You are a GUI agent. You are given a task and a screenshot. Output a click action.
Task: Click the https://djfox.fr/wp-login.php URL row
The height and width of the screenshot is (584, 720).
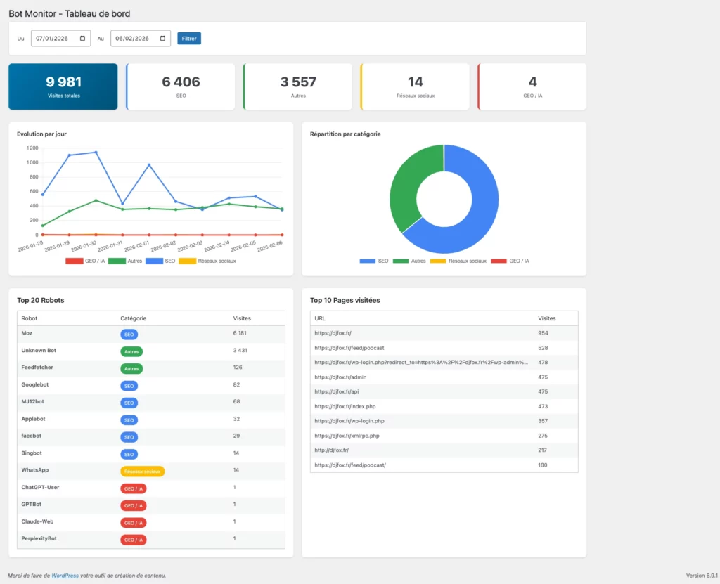349,421
